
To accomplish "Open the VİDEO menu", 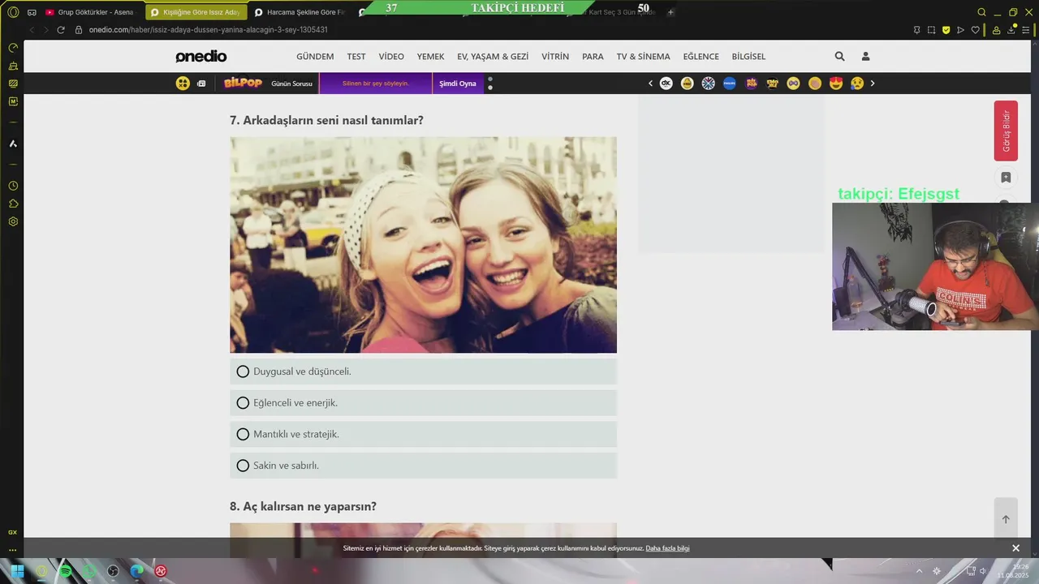I will click(391, 57).
